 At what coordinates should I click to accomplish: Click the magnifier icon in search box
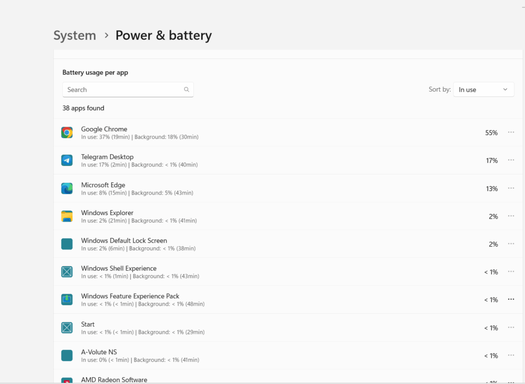click(x=187, y=90)
